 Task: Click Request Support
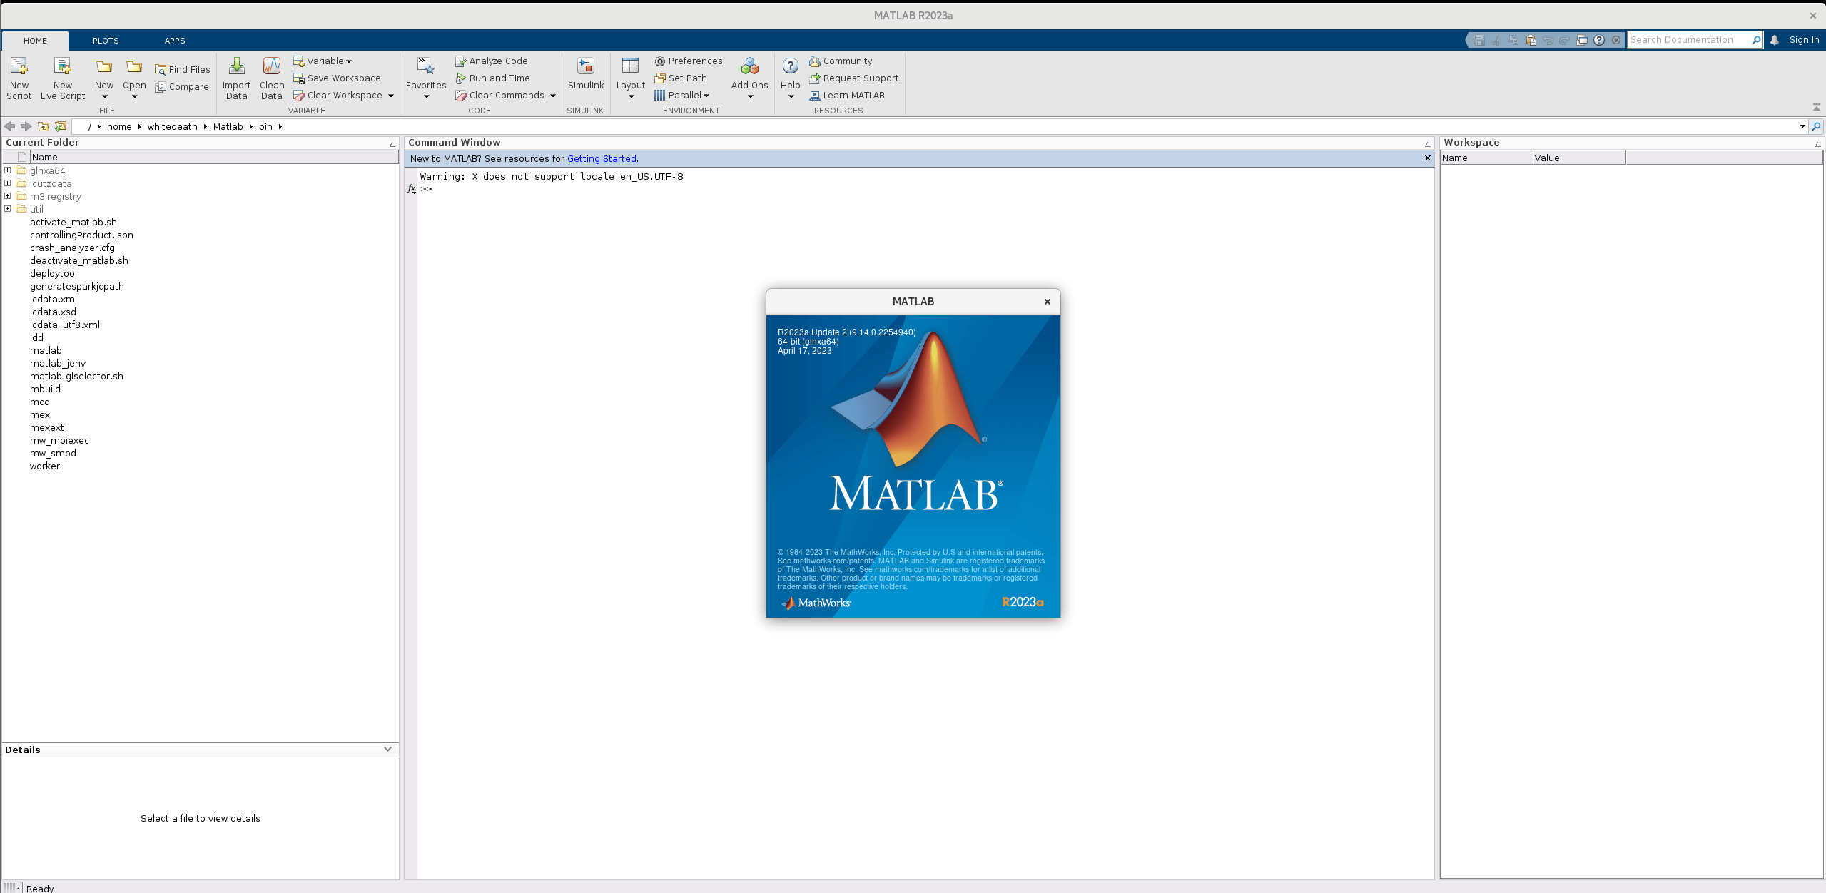(853, 78)
